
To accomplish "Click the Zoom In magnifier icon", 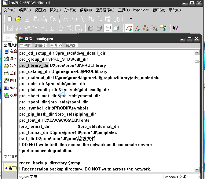I will (35, 28).
